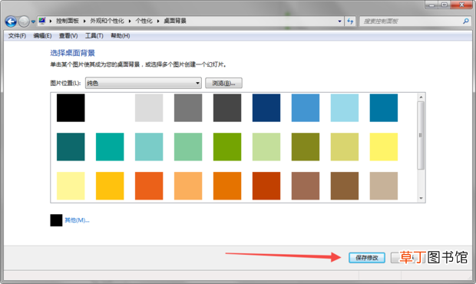Click the 浏览(B)... button

click(x=223, y=83)
